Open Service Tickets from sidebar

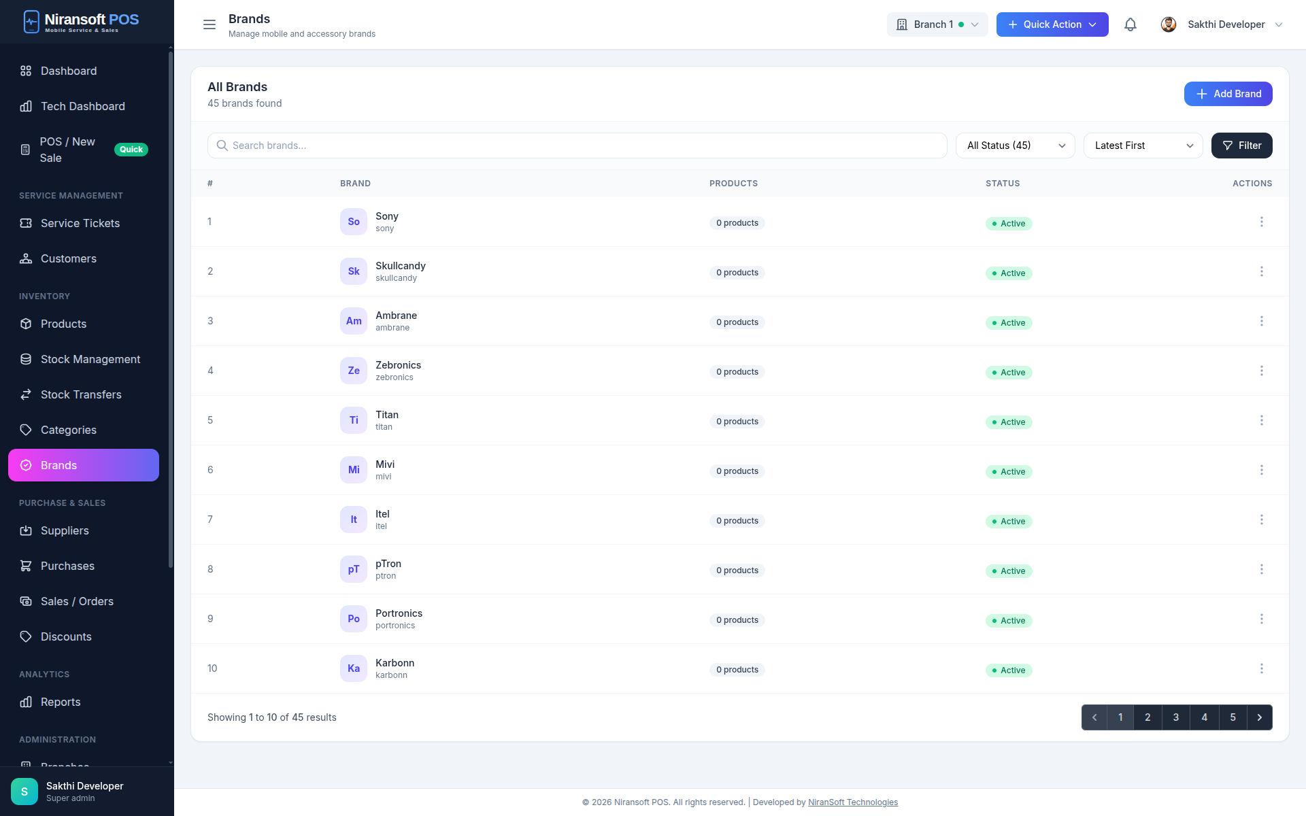80,223
